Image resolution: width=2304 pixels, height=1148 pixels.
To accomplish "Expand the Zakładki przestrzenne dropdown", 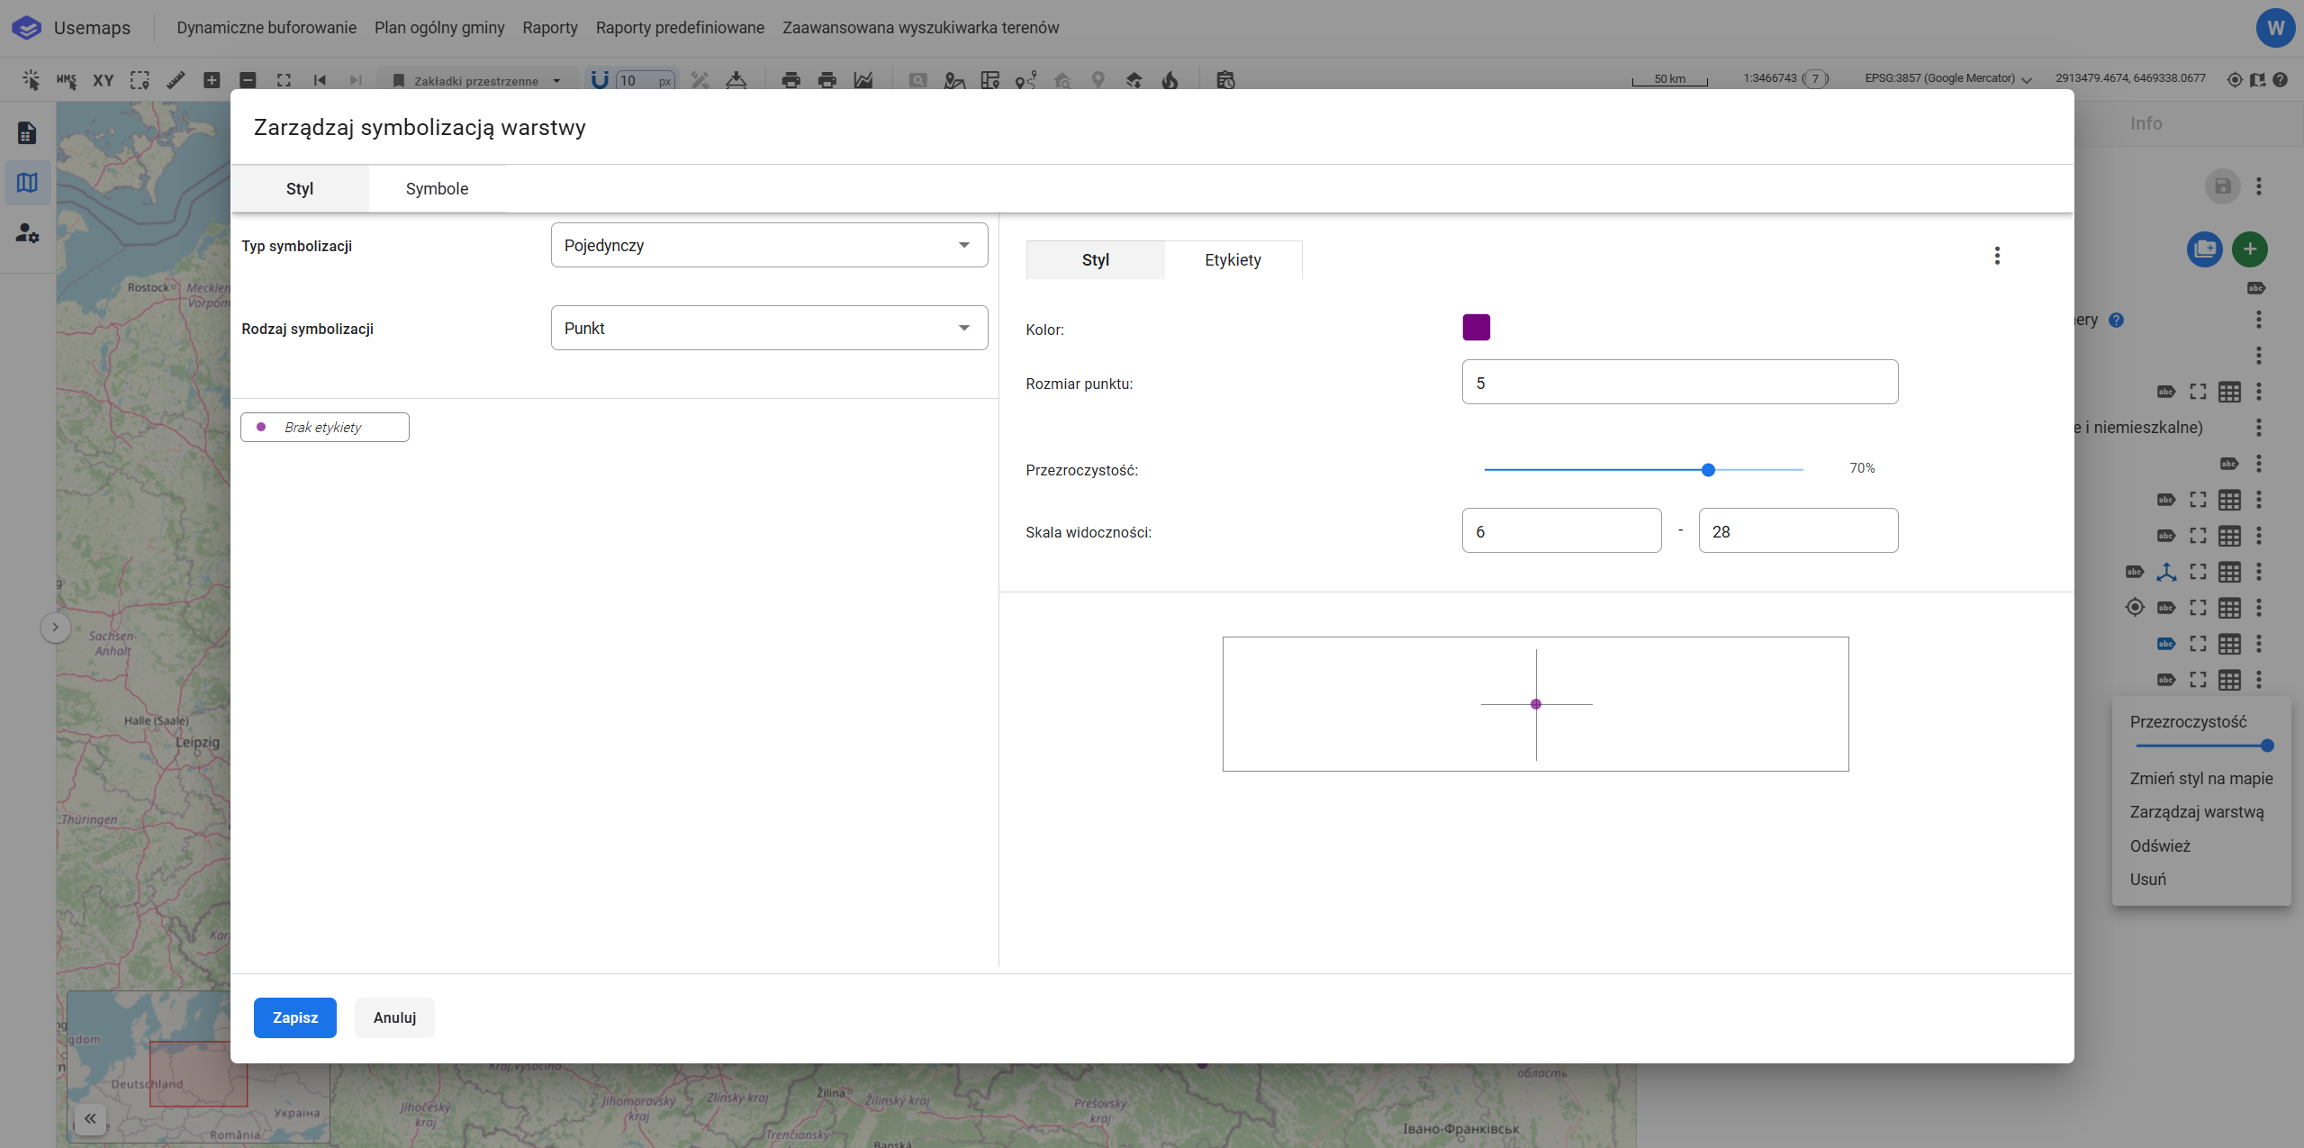I will (x=477, y=80).
